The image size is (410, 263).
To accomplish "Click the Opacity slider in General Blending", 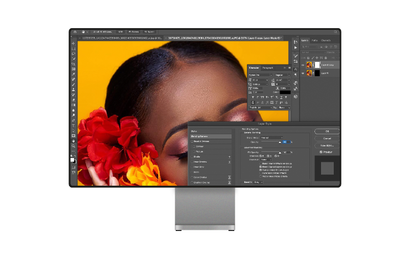I will pyautogui.click(x=271, y=142).
